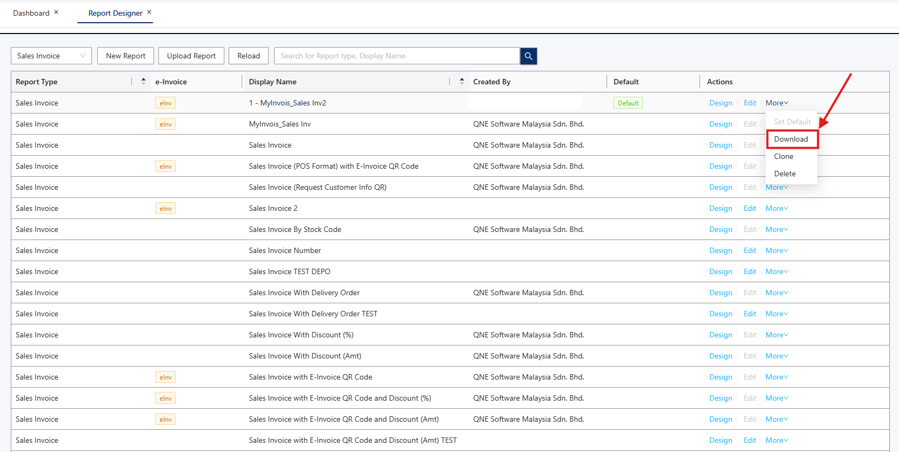Focus the report search input field
899x452 pixels.
[x=397, y=56]
